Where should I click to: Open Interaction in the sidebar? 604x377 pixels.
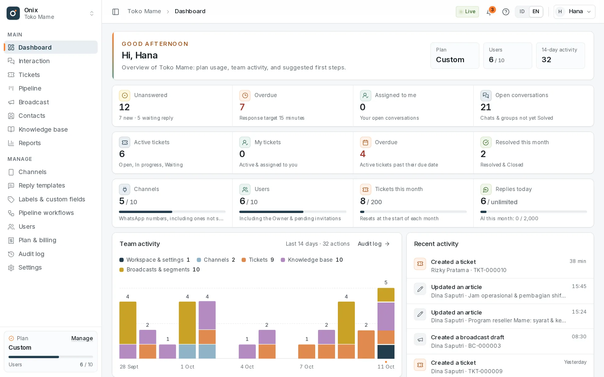[51, 61]
